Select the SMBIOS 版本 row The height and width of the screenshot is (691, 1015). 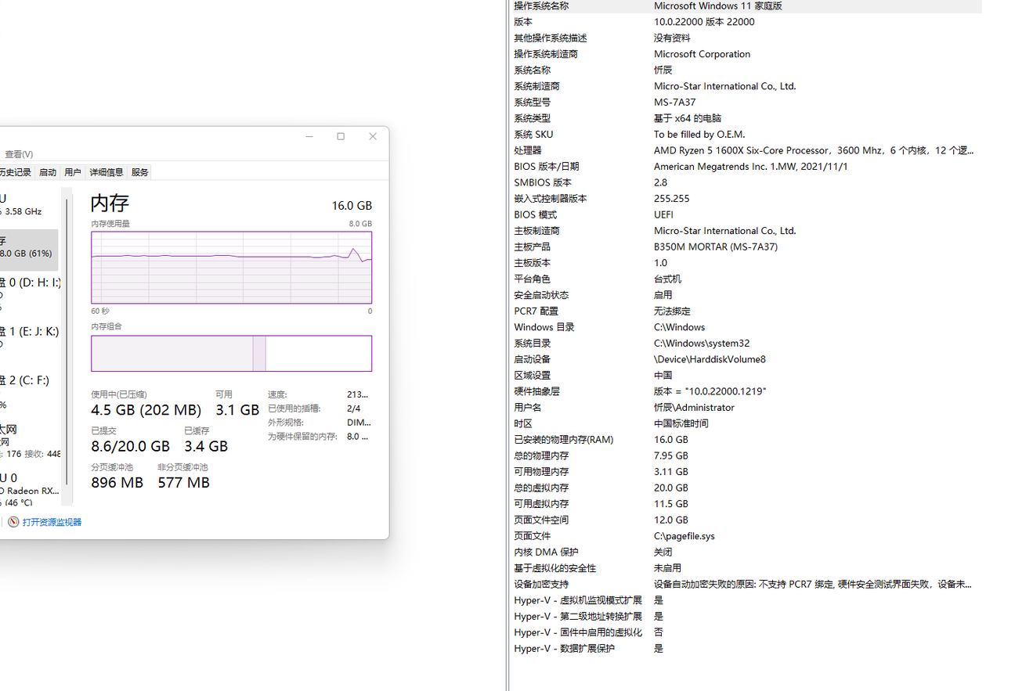[746, 182]
